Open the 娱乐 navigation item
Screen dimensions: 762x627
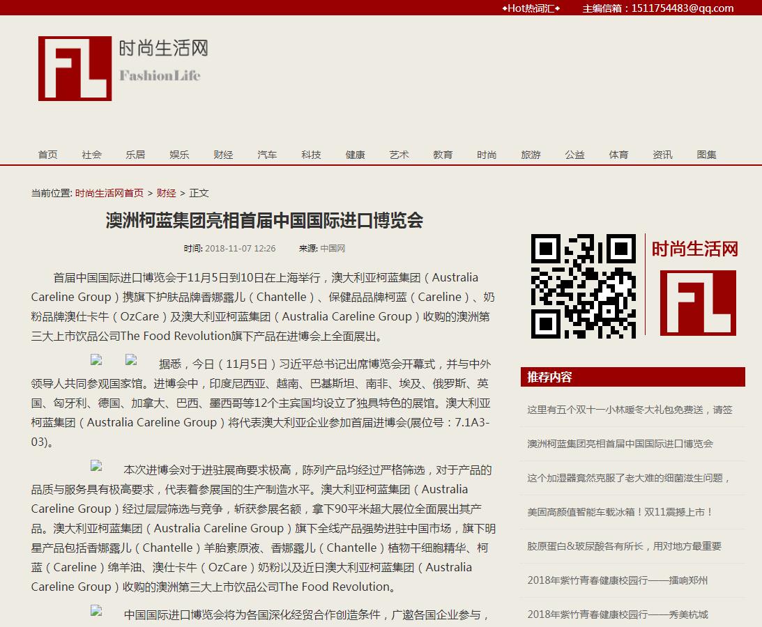(x=179, y=155)
